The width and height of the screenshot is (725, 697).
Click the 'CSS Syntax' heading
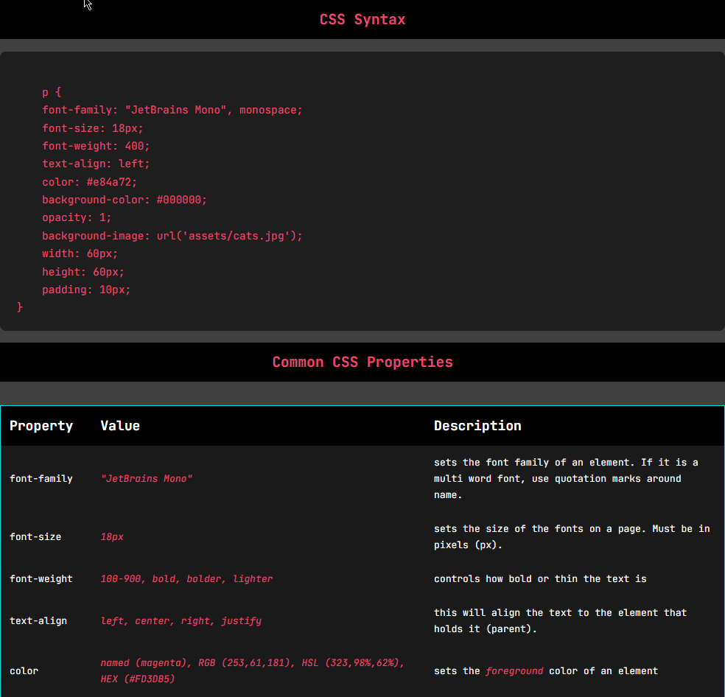tap(362, 19)
